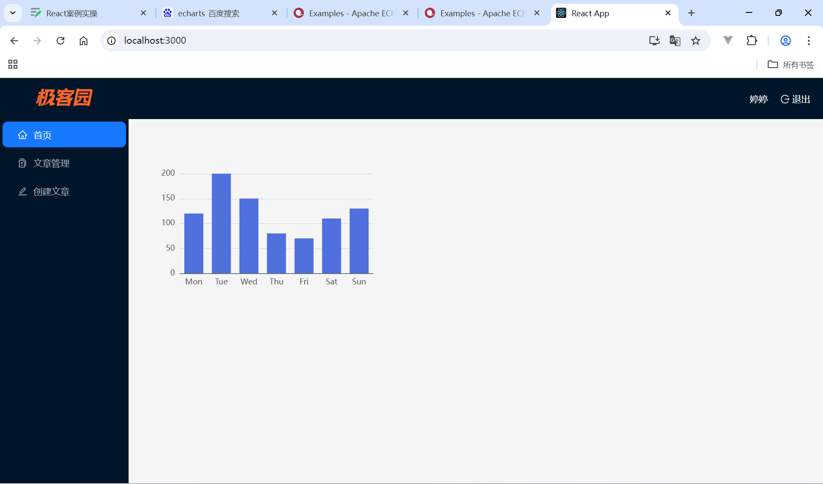
Task: Switch to the echarts 百度搜索 tab
Action: click(x=209, y=13)
